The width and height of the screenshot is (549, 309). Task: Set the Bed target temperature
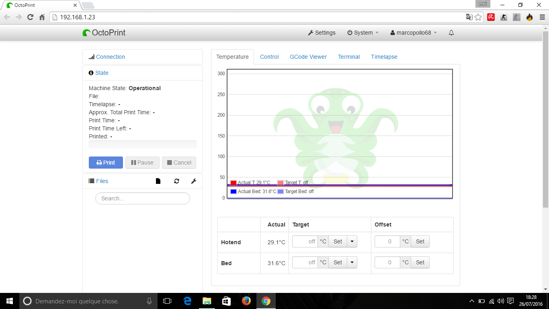click(x=338, y=262)
